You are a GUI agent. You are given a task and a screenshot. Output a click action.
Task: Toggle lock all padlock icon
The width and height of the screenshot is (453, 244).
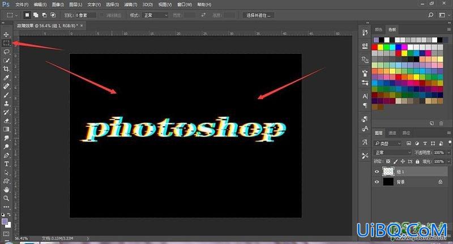coord(417,161)
